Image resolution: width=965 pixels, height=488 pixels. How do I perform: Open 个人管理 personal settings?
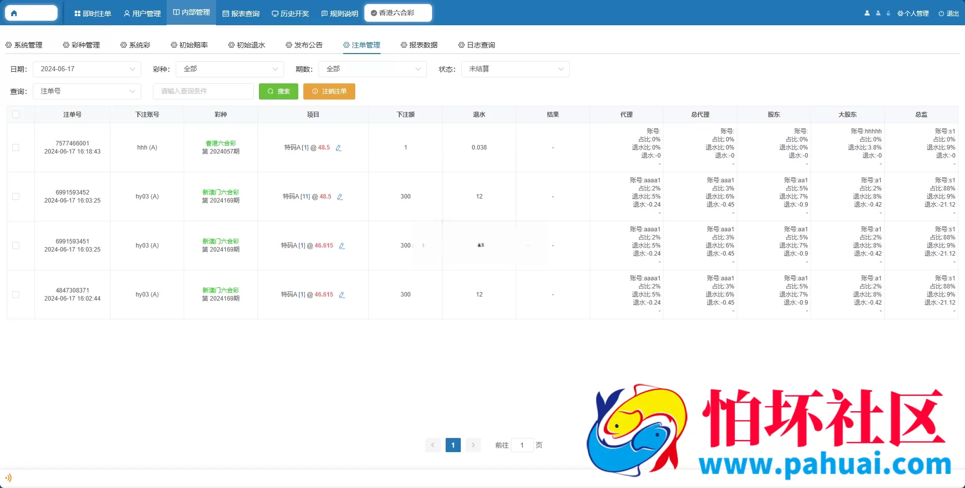coord(913,14)
